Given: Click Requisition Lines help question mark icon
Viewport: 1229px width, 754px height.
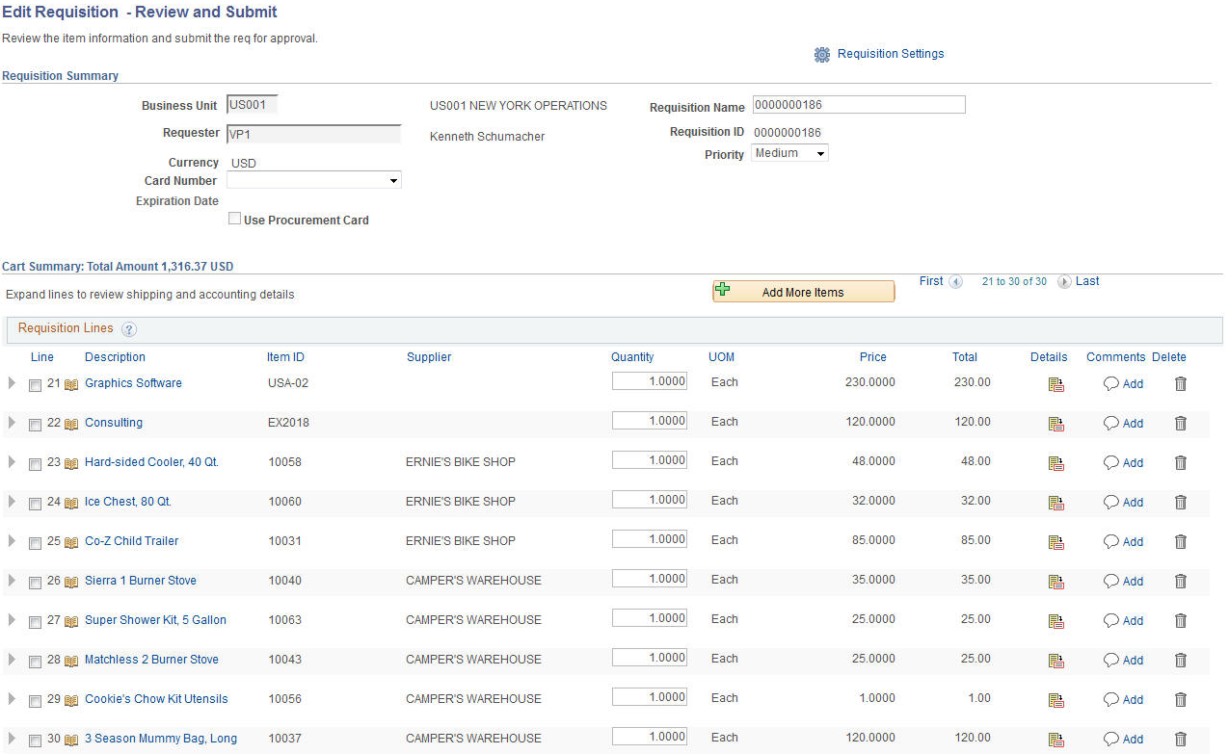Looking at the screenshot, I should tap(129, 329).
